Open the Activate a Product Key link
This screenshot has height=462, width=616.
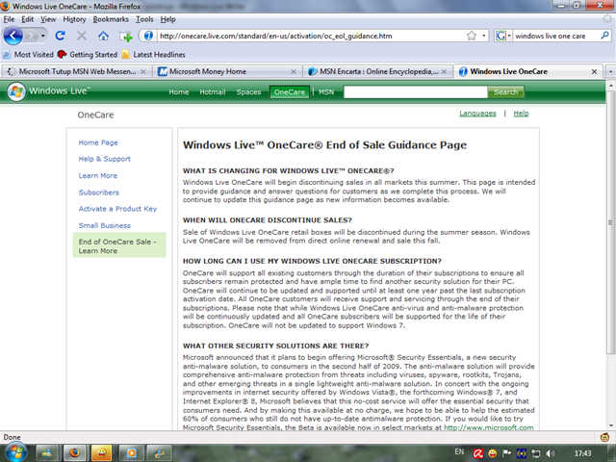[x=116, y=209]
